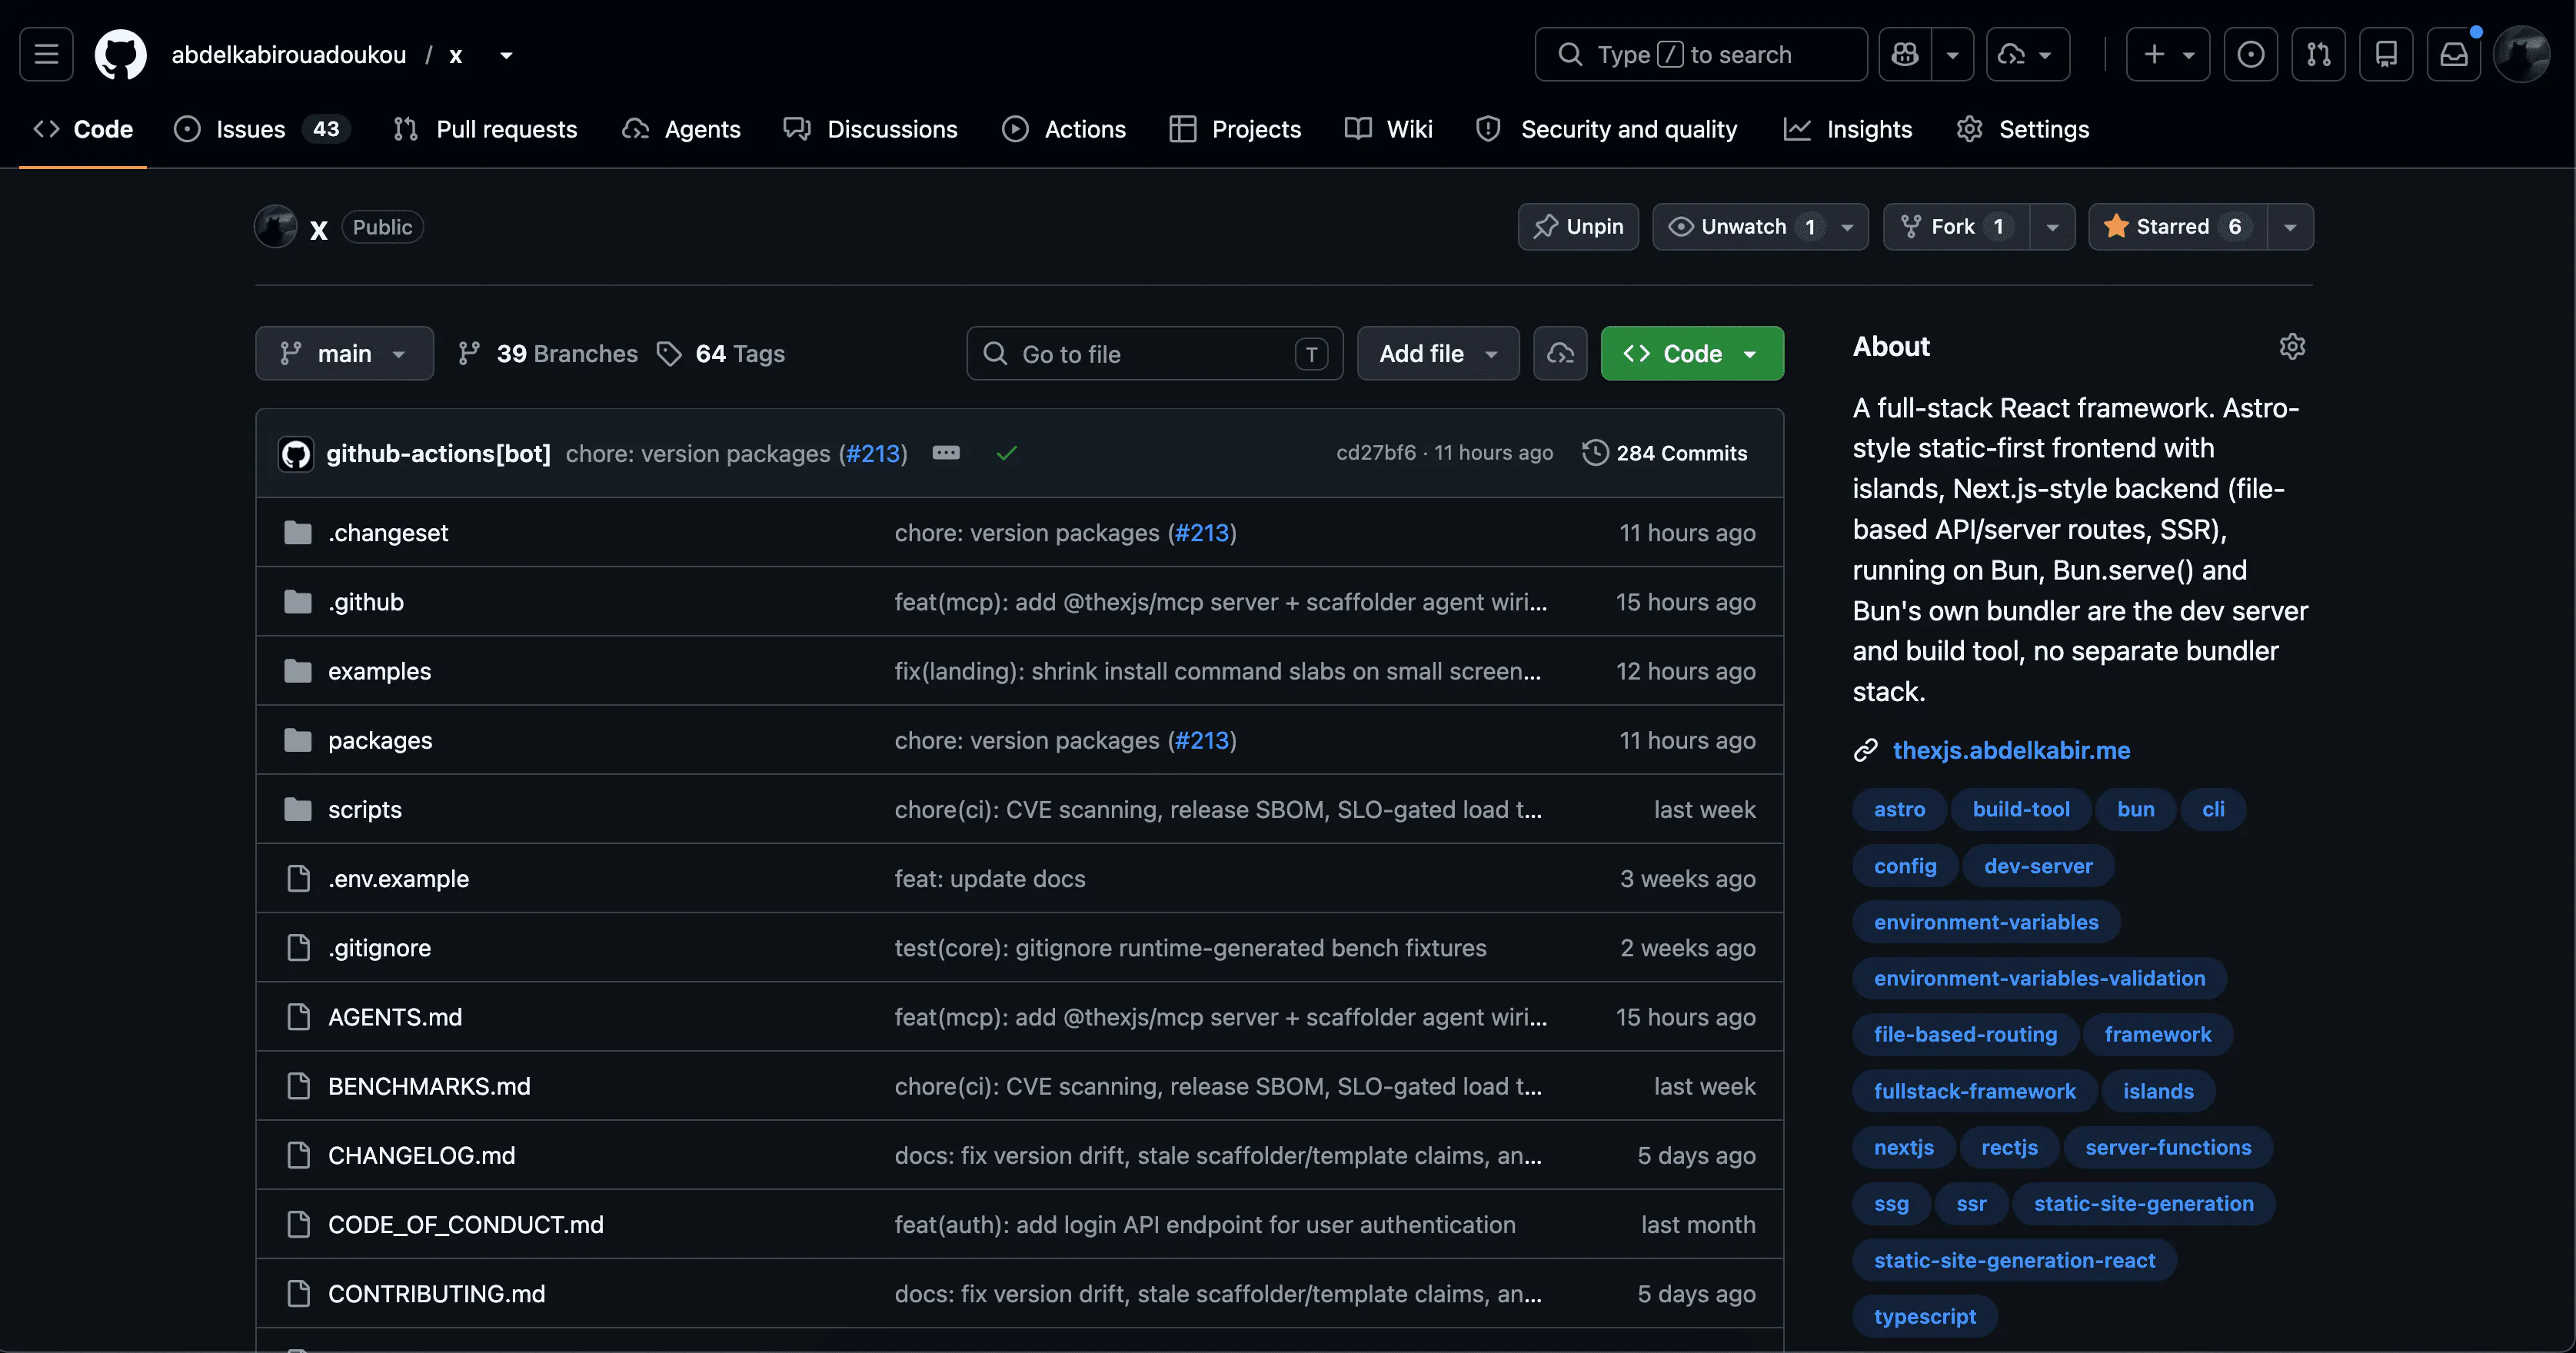Open the Projects tab

(1235, 128)
